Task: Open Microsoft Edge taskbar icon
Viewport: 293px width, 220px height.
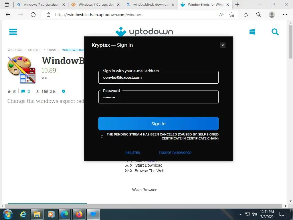Action: pos(64,214)
